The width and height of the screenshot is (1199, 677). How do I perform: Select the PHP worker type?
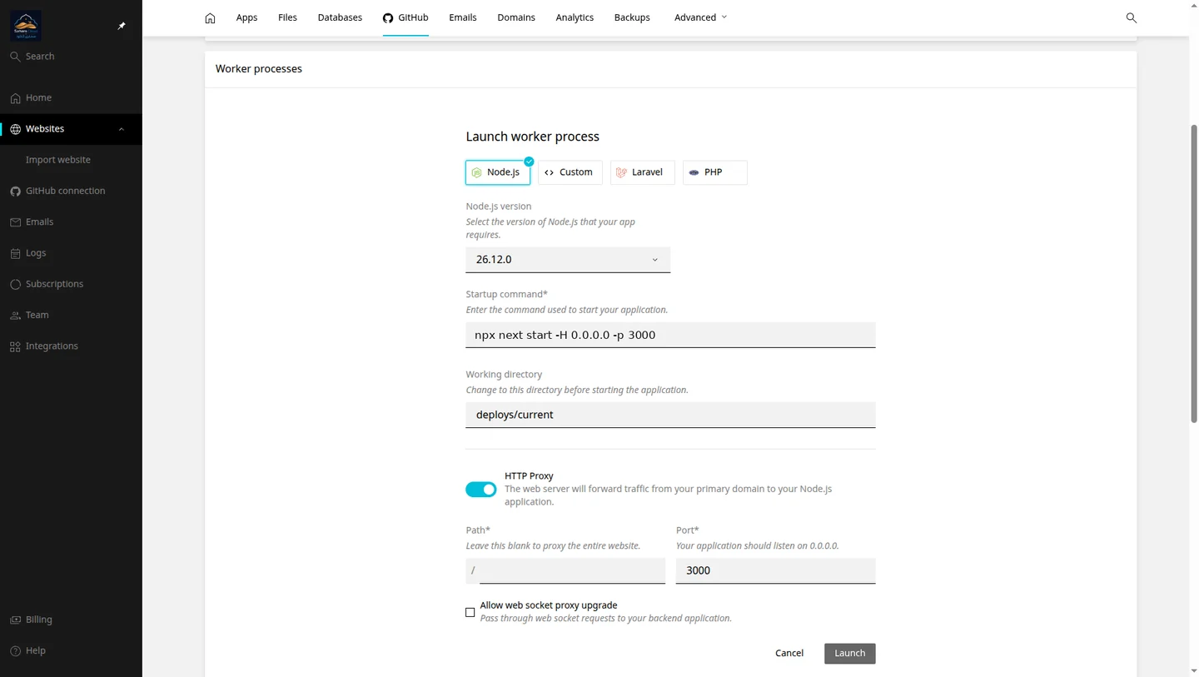tap(715, 172)
